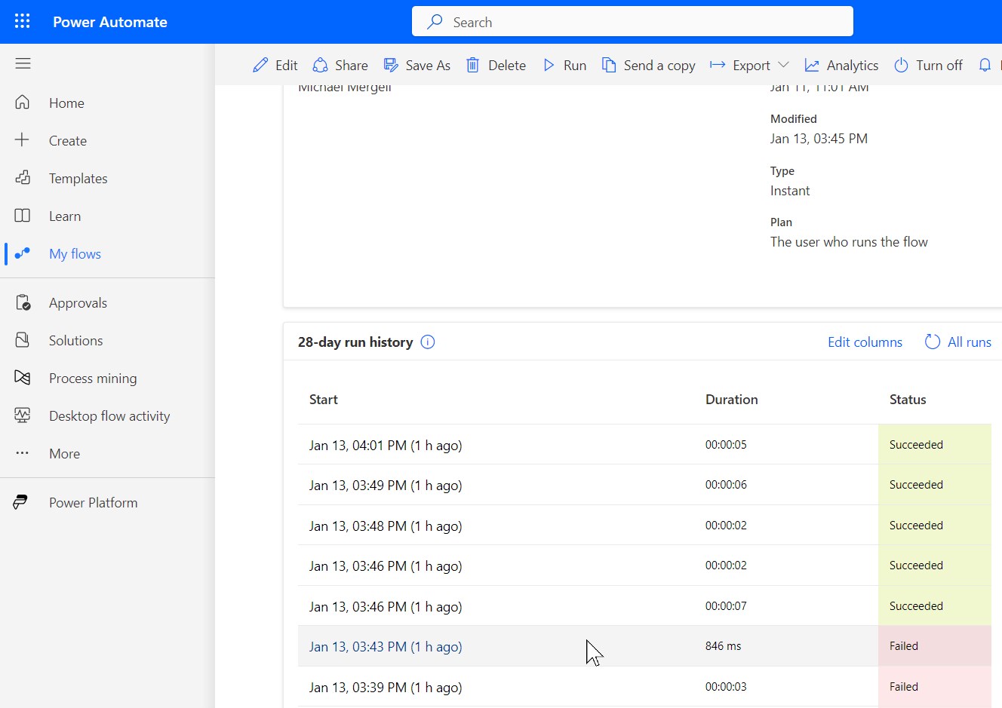Click the Share icon in toolbar
This screenshot has height=708, width=1002.
point(320,65)
